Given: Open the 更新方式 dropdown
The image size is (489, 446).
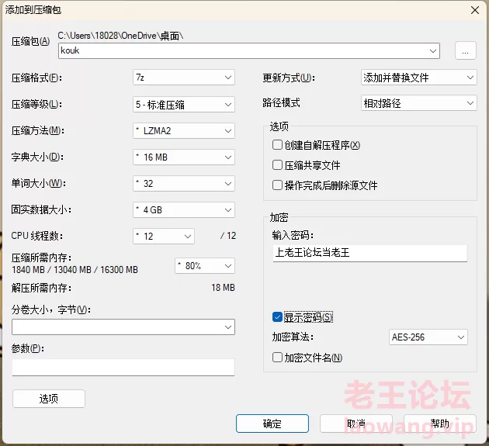Looking at the screenshot, I should click(x=418, y=78).
